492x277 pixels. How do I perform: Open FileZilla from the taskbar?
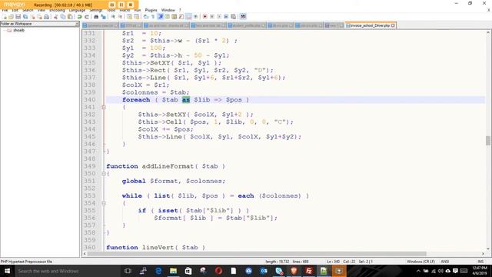[x=309, y=271]
